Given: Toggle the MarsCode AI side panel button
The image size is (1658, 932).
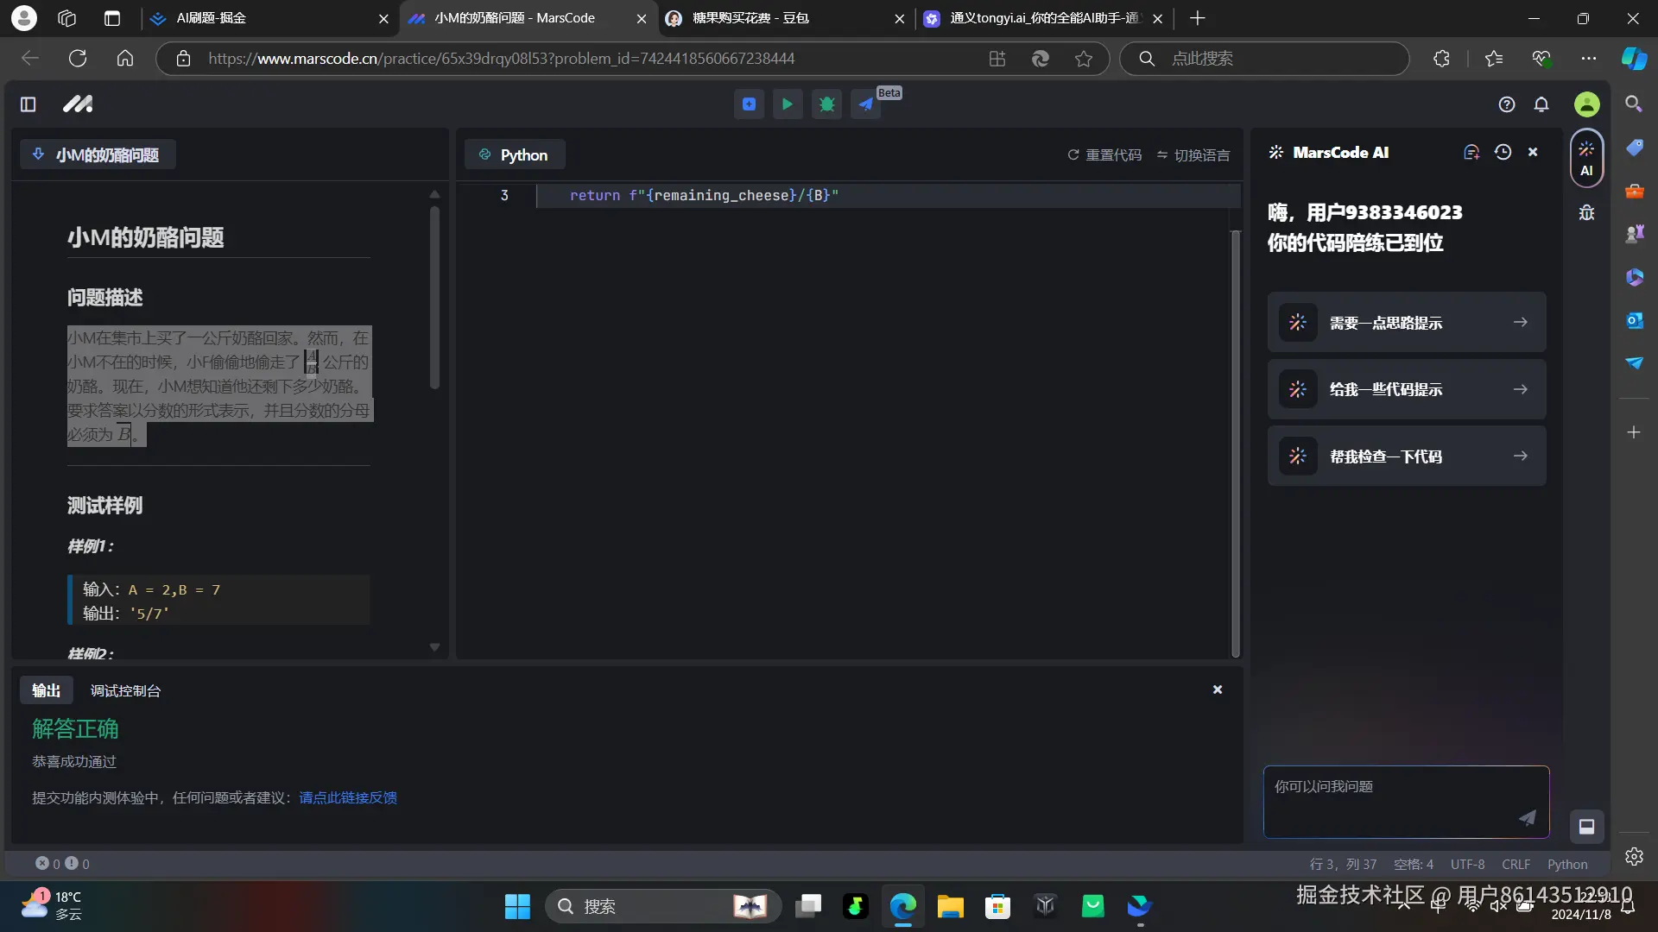Looking at the screenshot, I should click(1586, 159).
